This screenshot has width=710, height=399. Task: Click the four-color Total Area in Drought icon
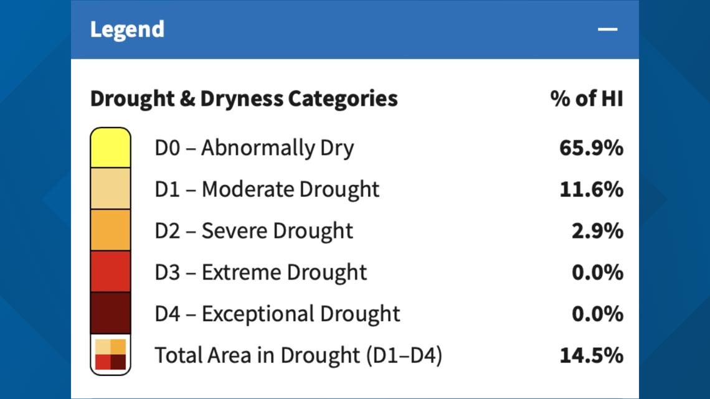click(x=110, y=355)
